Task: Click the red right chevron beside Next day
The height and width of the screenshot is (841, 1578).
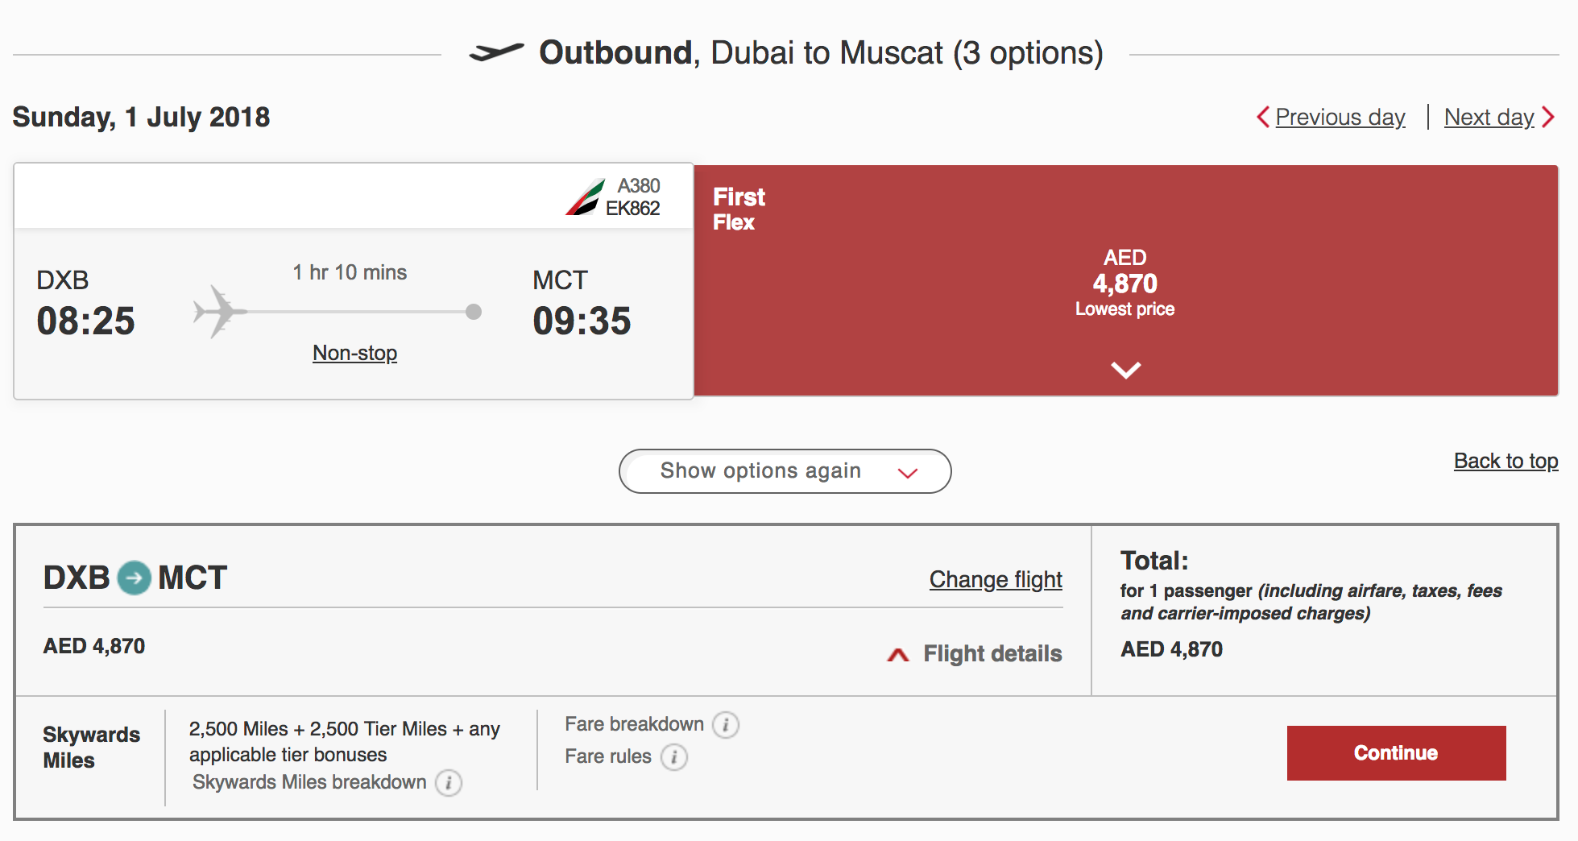Action: pos(1548,118)
